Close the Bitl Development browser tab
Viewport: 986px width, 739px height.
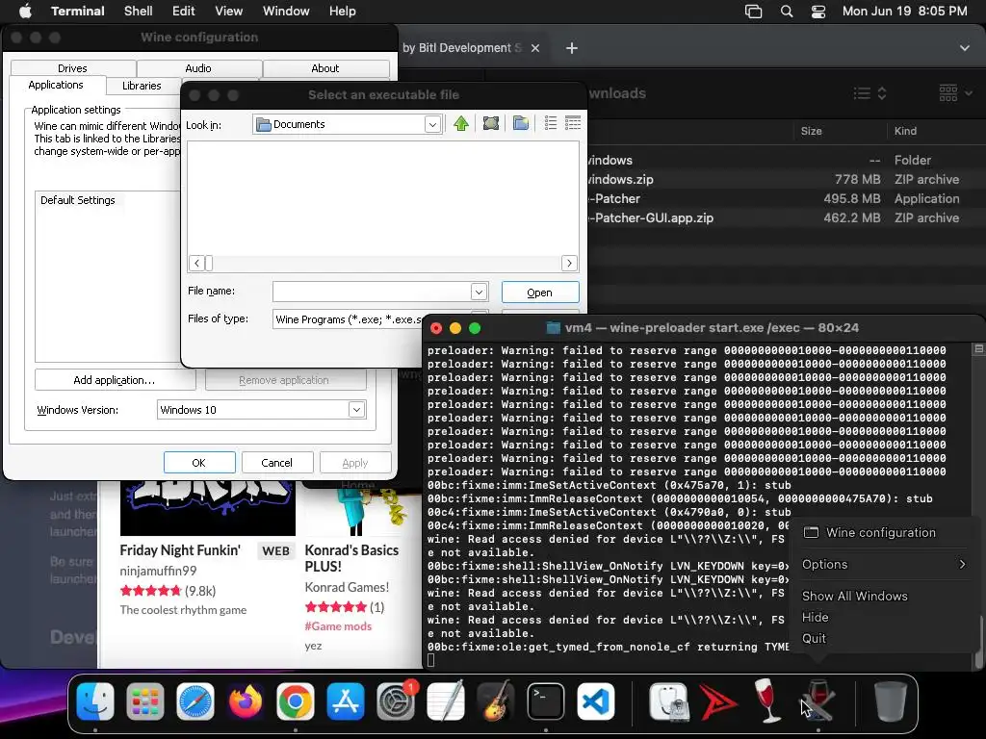(535, 48)
